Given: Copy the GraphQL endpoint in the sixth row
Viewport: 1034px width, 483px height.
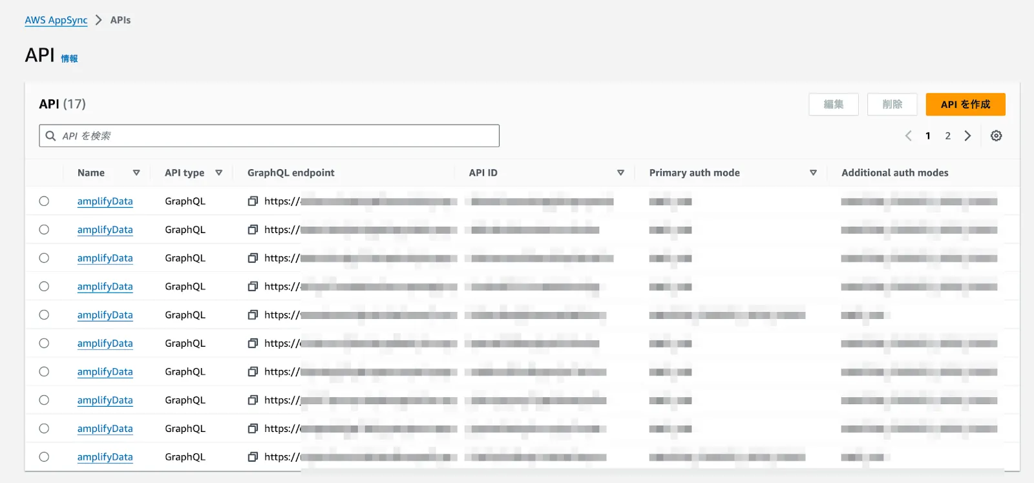Looking at the screenshot, I should 253,343.
